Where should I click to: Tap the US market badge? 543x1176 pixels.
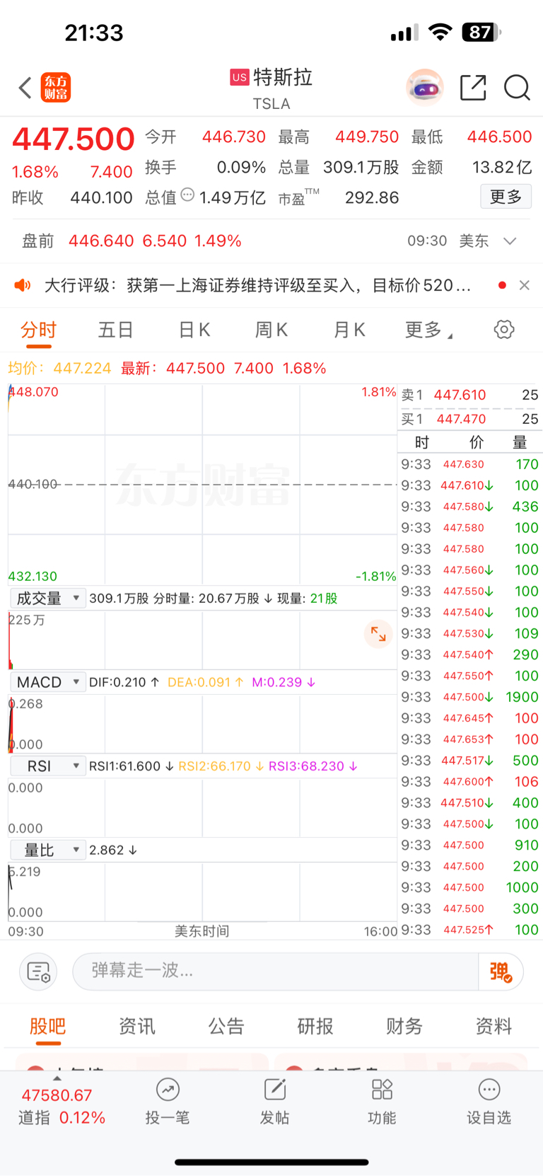[240, 77]
